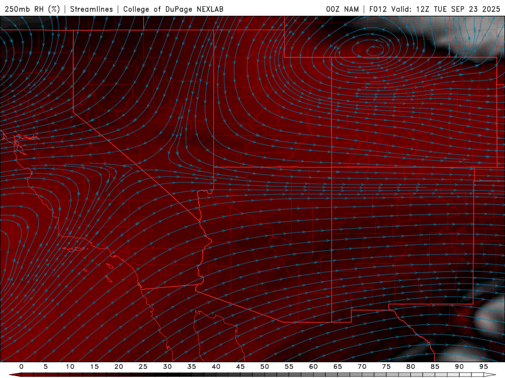Click the "85" RH legend value
Screen dimensions: 505x378
point(435,367)
